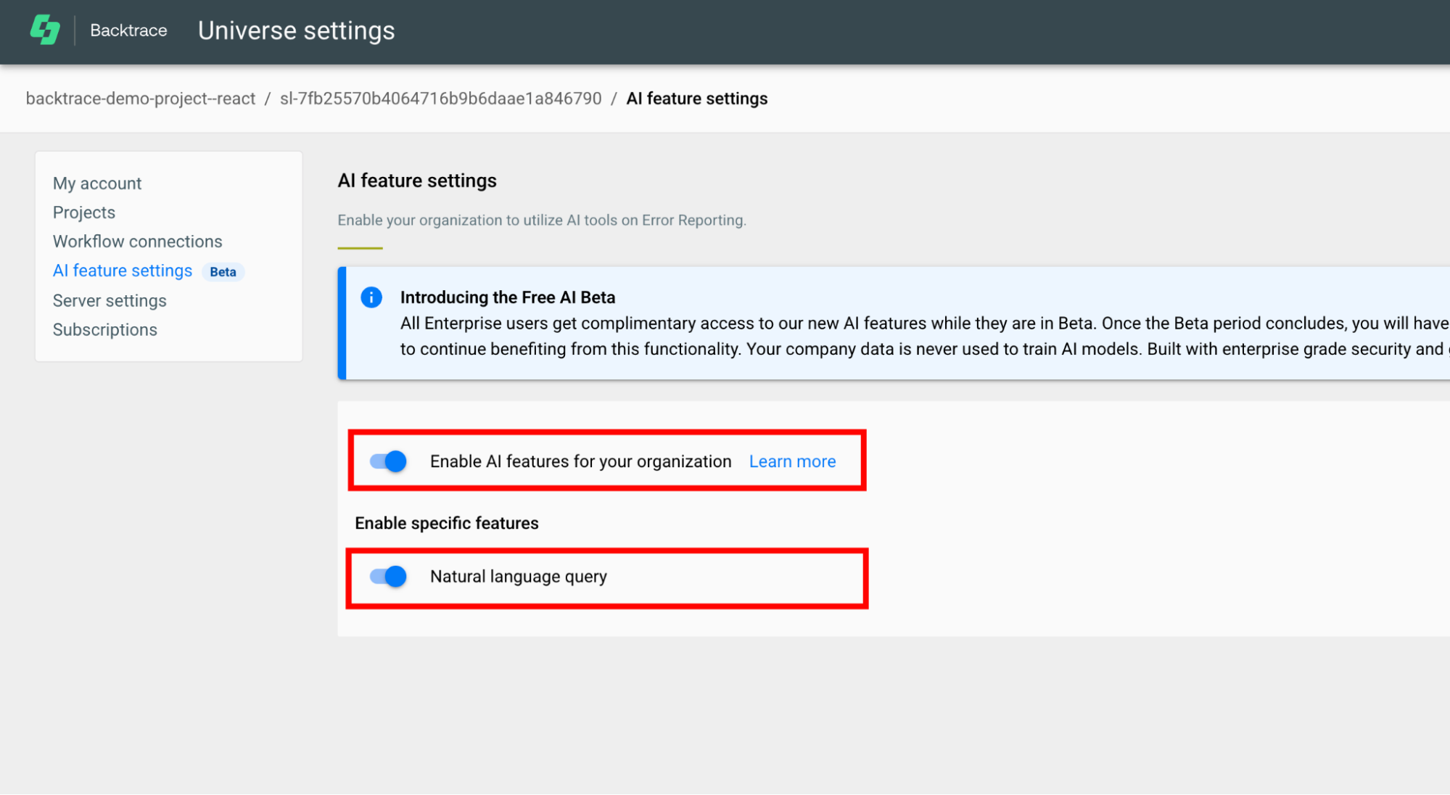1450x795 pixels.
Task: Click the Backtrace logo icon
Action: tap(45, 30)
